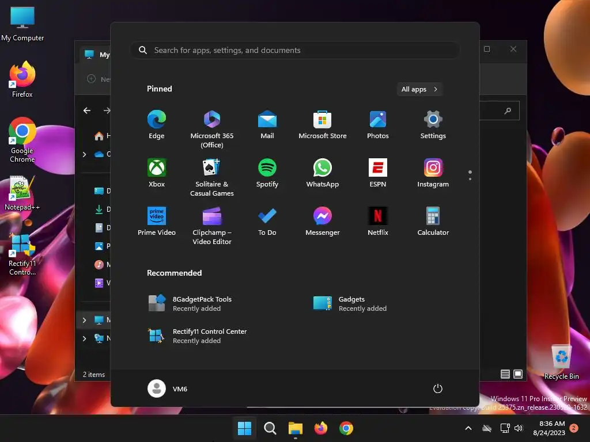
Task: Open Instagram pinned app
Action: 433,173
